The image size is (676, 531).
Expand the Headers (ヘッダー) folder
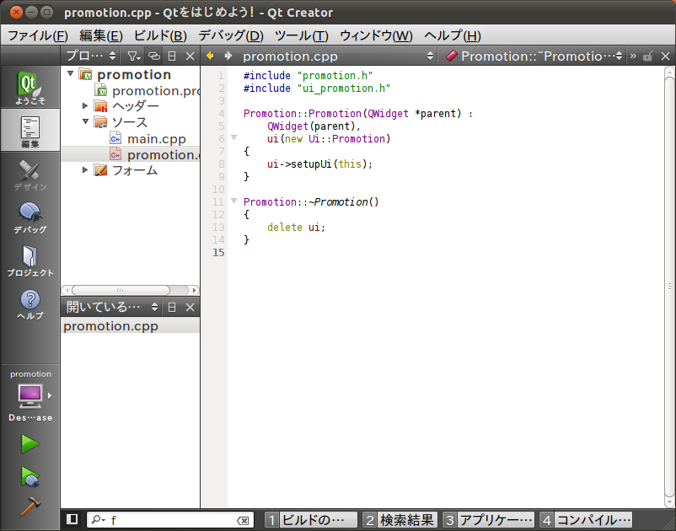pyautogui.click(x=85, y=106)
